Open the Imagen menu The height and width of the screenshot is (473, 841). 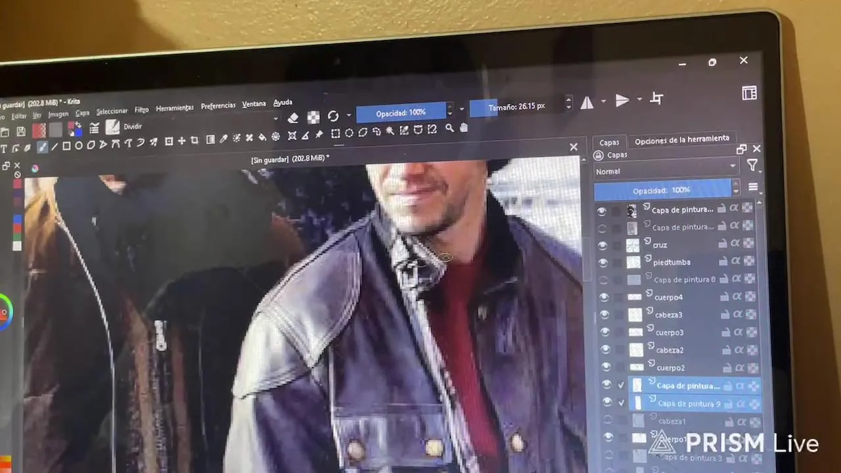click(x=58, y=114)
